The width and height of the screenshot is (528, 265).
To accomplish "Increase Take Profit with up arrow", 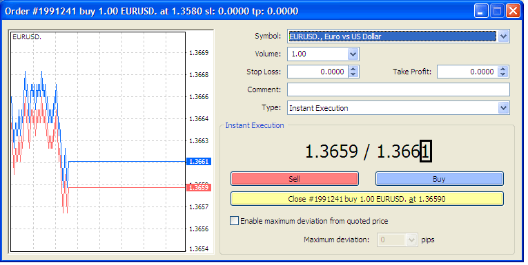I will coord(502,69).
